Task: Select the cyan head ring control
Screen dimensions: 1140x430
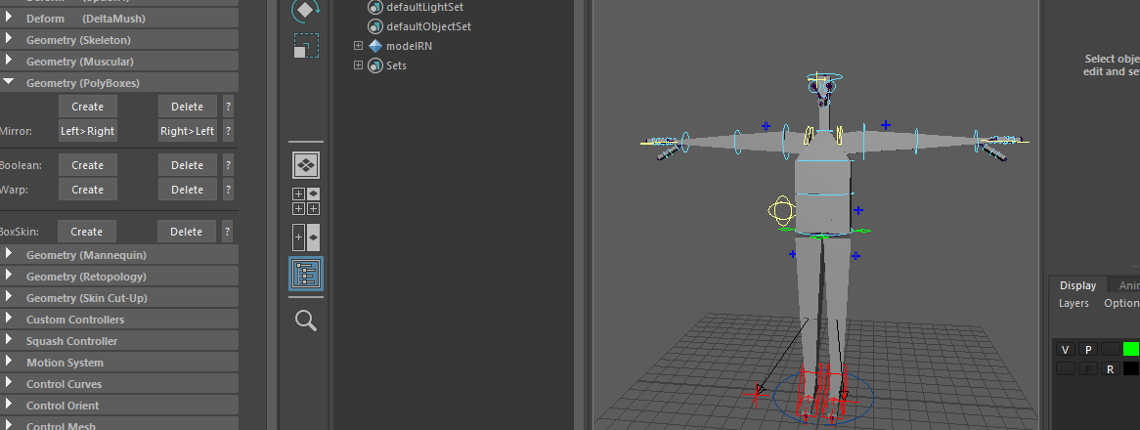Action: click(x=823, y=77)
